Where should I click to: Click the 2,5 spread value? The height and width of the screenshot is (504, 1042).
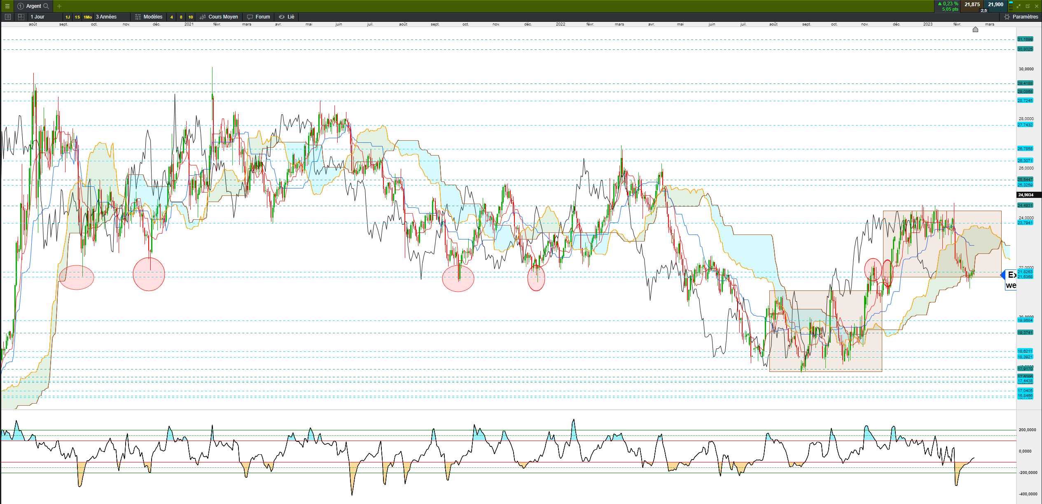pos(984,11)
